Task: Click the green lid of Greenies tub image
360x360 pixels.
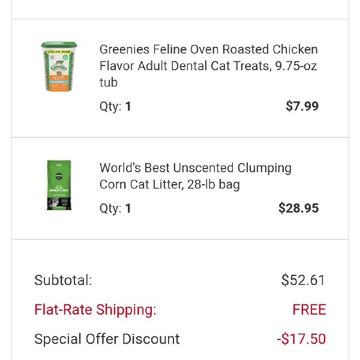Action: tap(59, 45)
